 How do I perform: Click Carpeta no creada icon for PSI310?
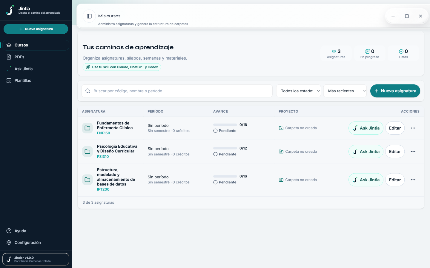click(x=281, y=152)
